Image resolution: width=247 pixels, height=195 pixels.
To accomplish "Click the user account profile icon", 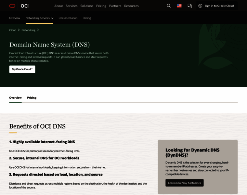I will coord(200,6).
